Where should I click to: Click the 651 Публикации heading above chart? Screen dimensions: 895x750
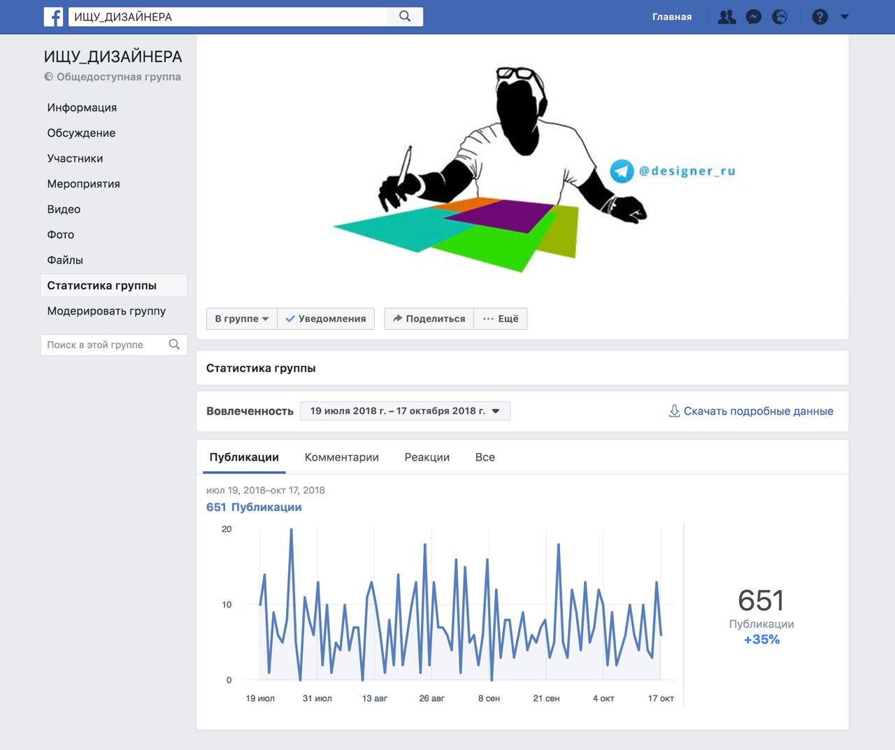(x=254, y=507)
